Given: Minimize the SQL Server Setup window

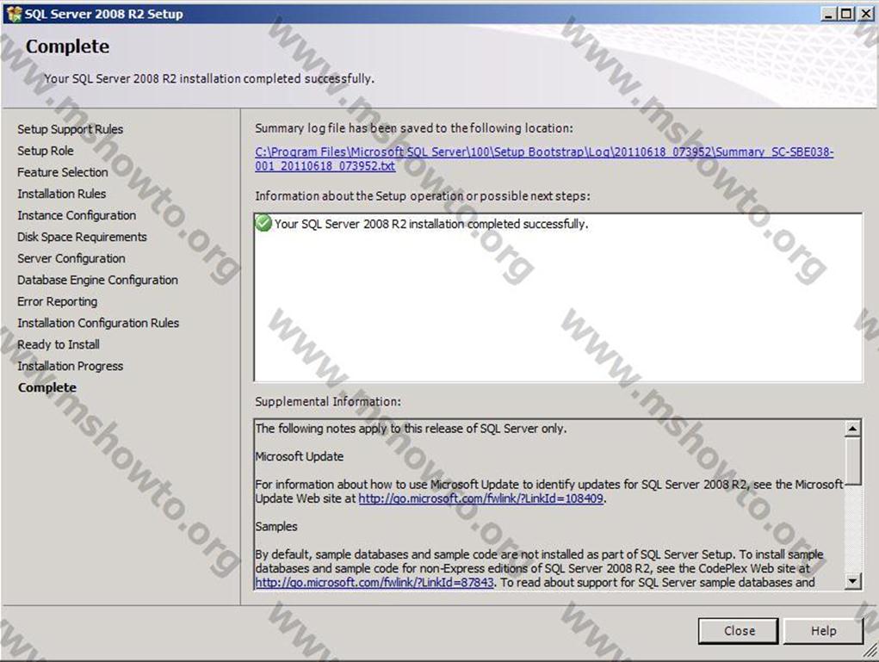Looking at the screenshot, I should pos(828,14).
